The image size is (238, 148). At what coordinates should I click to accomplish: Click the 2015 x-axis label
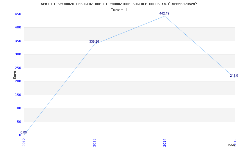235,142
